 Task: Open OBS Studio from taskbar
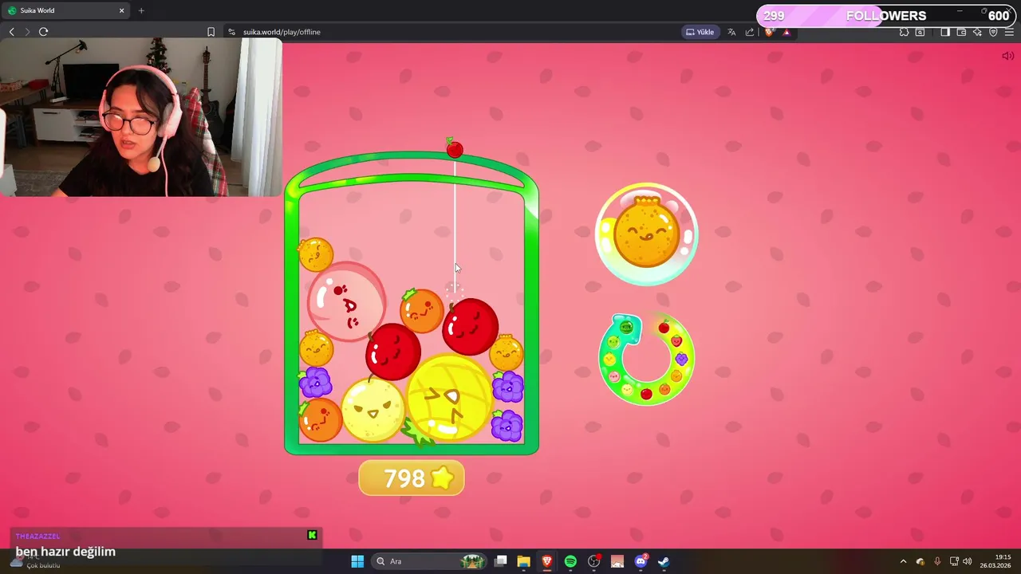pos(594,561)
